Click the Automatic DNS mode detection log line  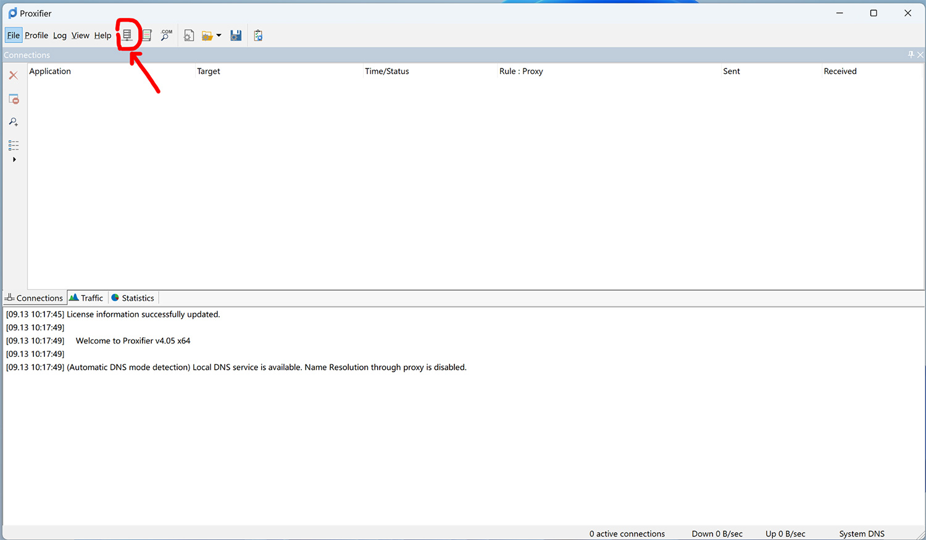pyautogui.click(x=236, y=367)
